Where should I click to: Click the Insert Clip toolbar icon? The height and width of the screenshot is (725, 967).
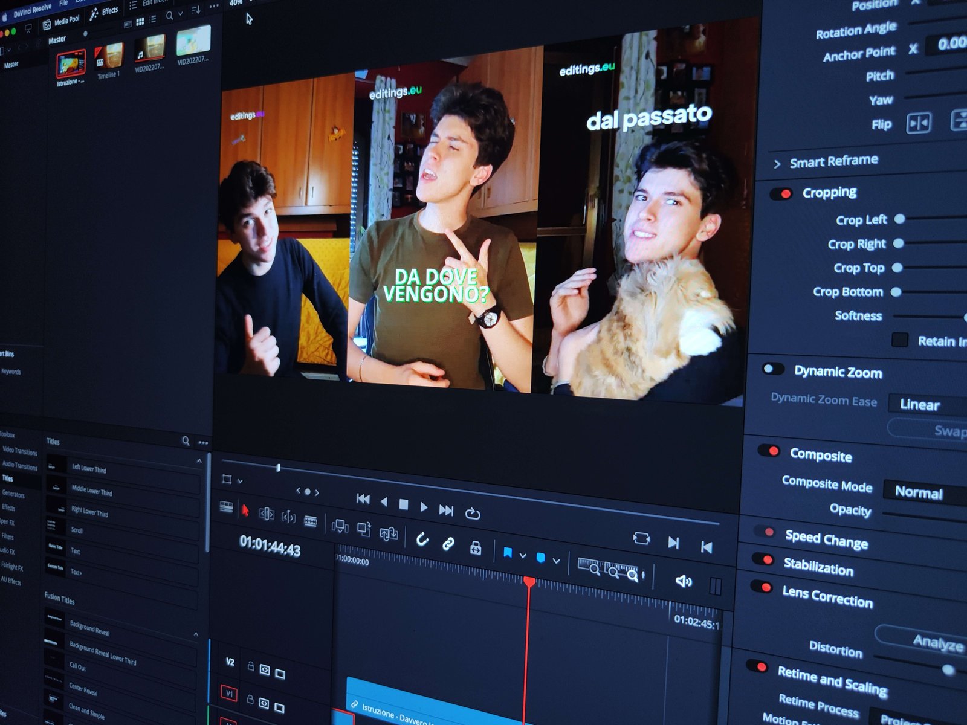[340, 526]
